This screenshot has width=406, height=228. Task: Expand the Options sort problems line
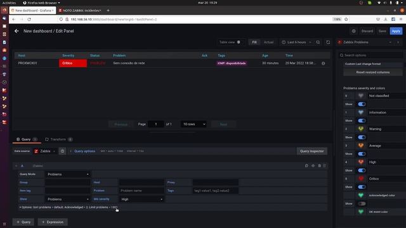tap(69, 207)
